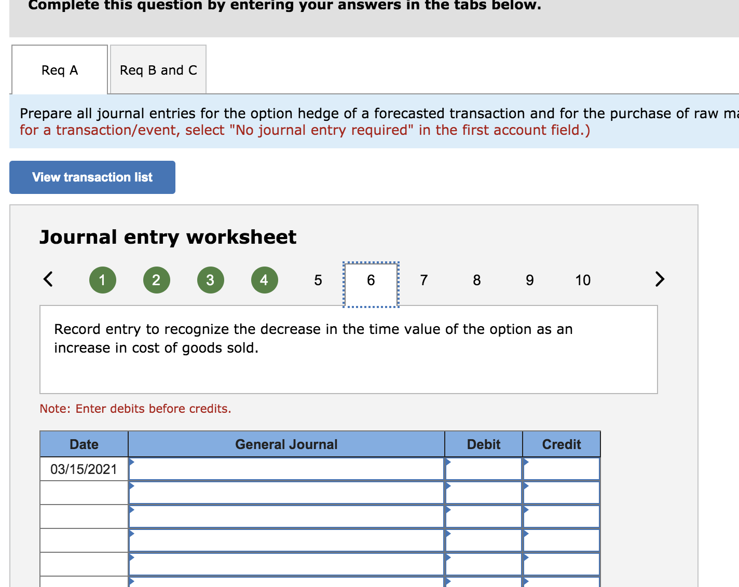Go to next journal entry with right arrow
The height and width of the screenshot is (587, 739).
pyautogui.click(x=660, y=279)
